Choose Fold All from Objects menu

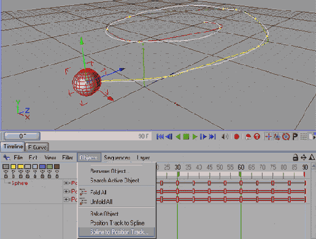coord(117,192)
